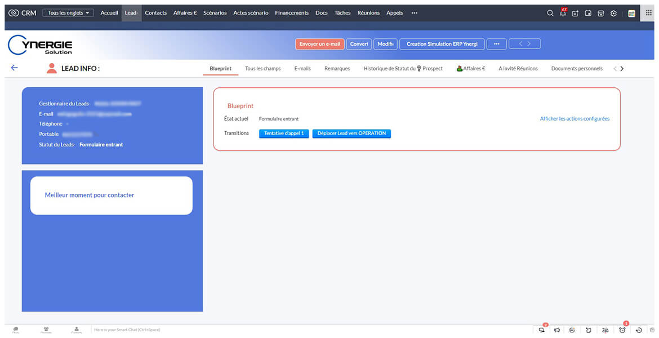Viewport: 659px width, 338px height.
Task: Open the calendar icon in the top bar
Action: coord(588,13)
